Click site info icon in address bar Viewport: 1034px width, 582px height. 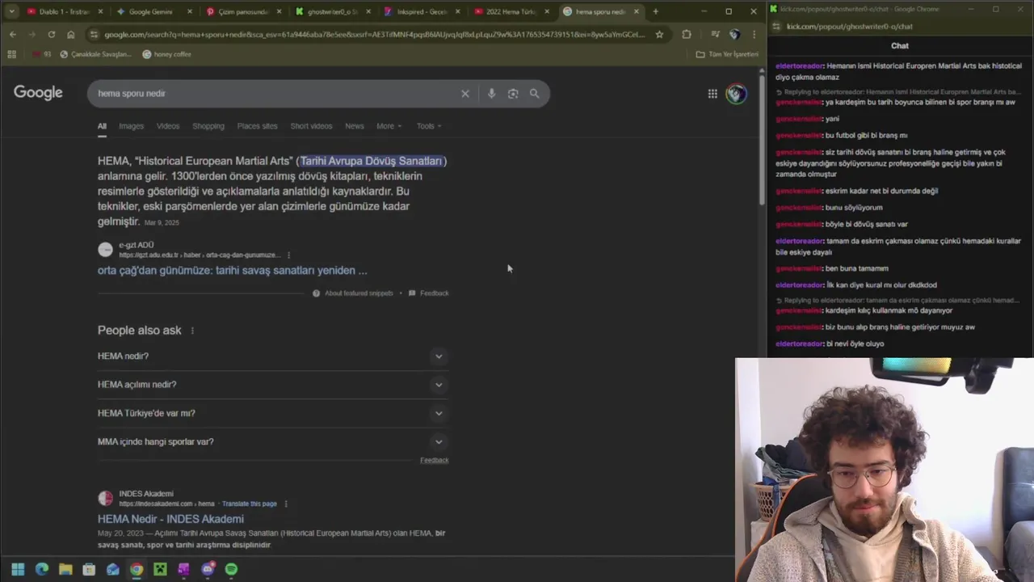[x=94, y=35]
